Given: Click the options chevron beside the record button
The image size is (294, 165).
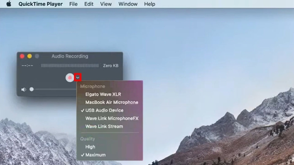Looking at the screenshot, I should click(x=78, y=77).
